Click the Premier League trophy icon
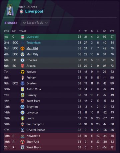 point(10,10)
